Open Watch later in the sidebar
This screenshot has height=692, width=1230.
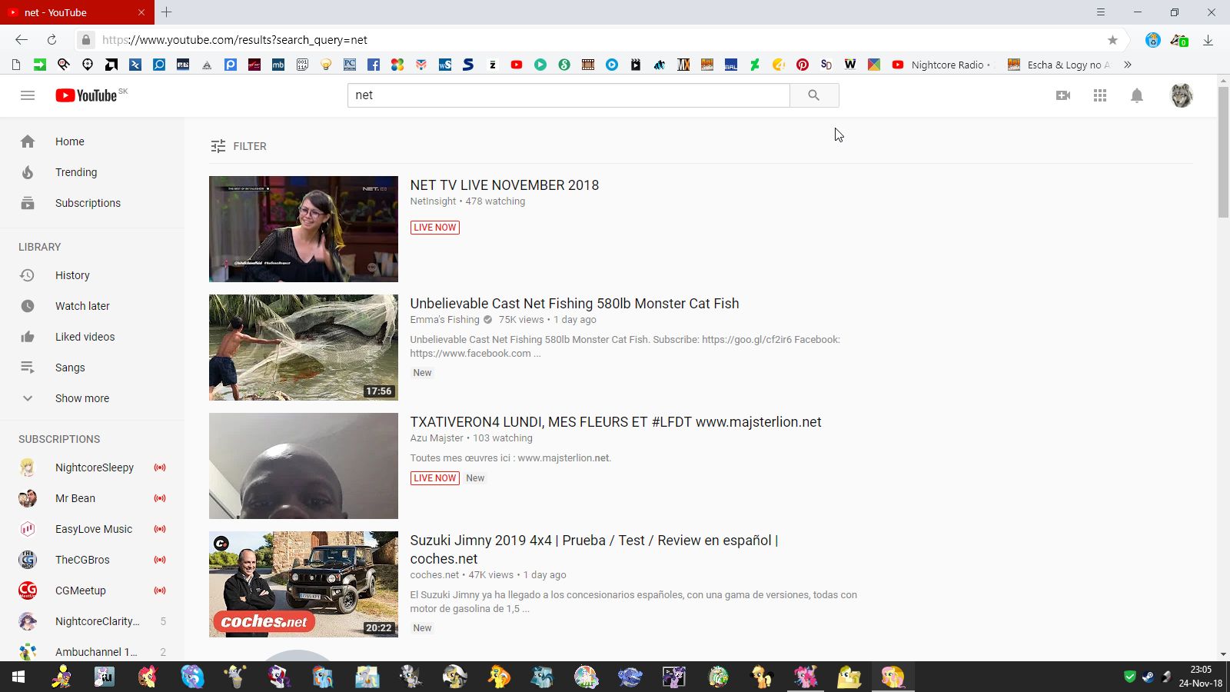(x=82, y=306)
